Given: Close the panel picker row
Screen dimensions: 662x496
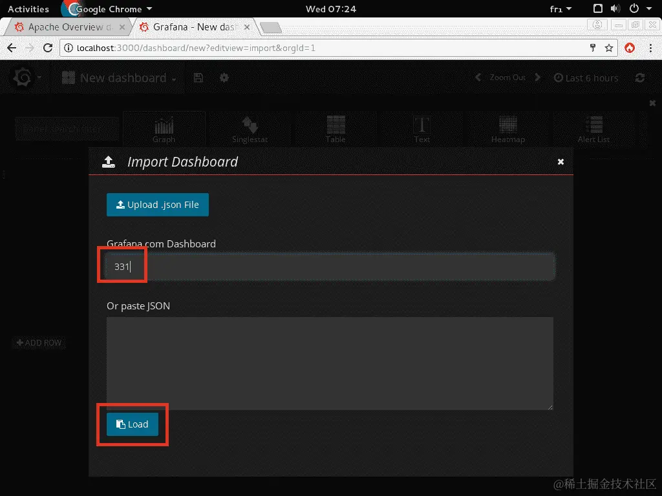Looking at the screenshot, I should click(x=652, y=103).
